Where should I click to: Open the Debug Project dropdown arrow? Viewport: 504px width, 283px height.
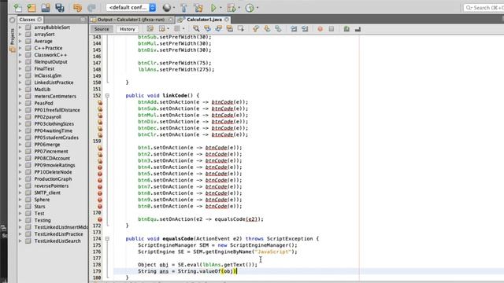(239, 8)
